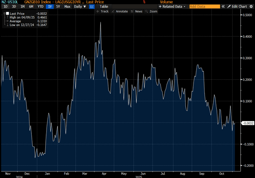Collapse the legend tree box
Viewport: 255px width, 178px height.
(x=3, y=14)
